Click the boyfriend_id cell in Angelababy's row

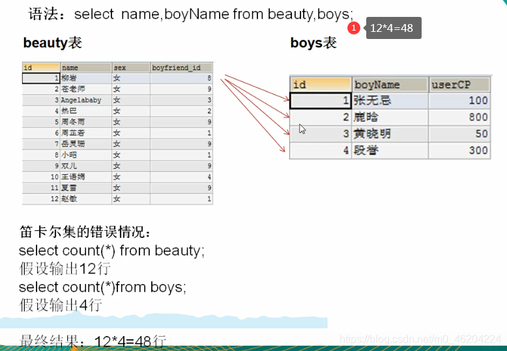pyautogui.click(x=181, y=100)
